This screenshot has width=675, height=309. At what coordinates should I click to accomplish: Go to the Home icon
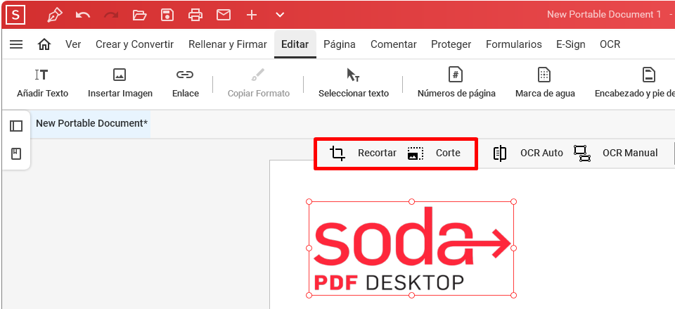44,44
